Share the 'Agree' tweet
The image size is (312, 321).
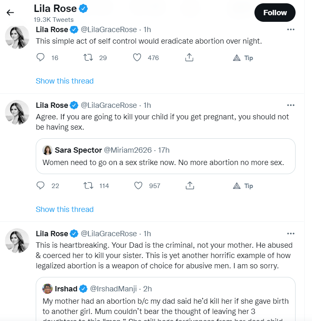[x=190, y=186]
